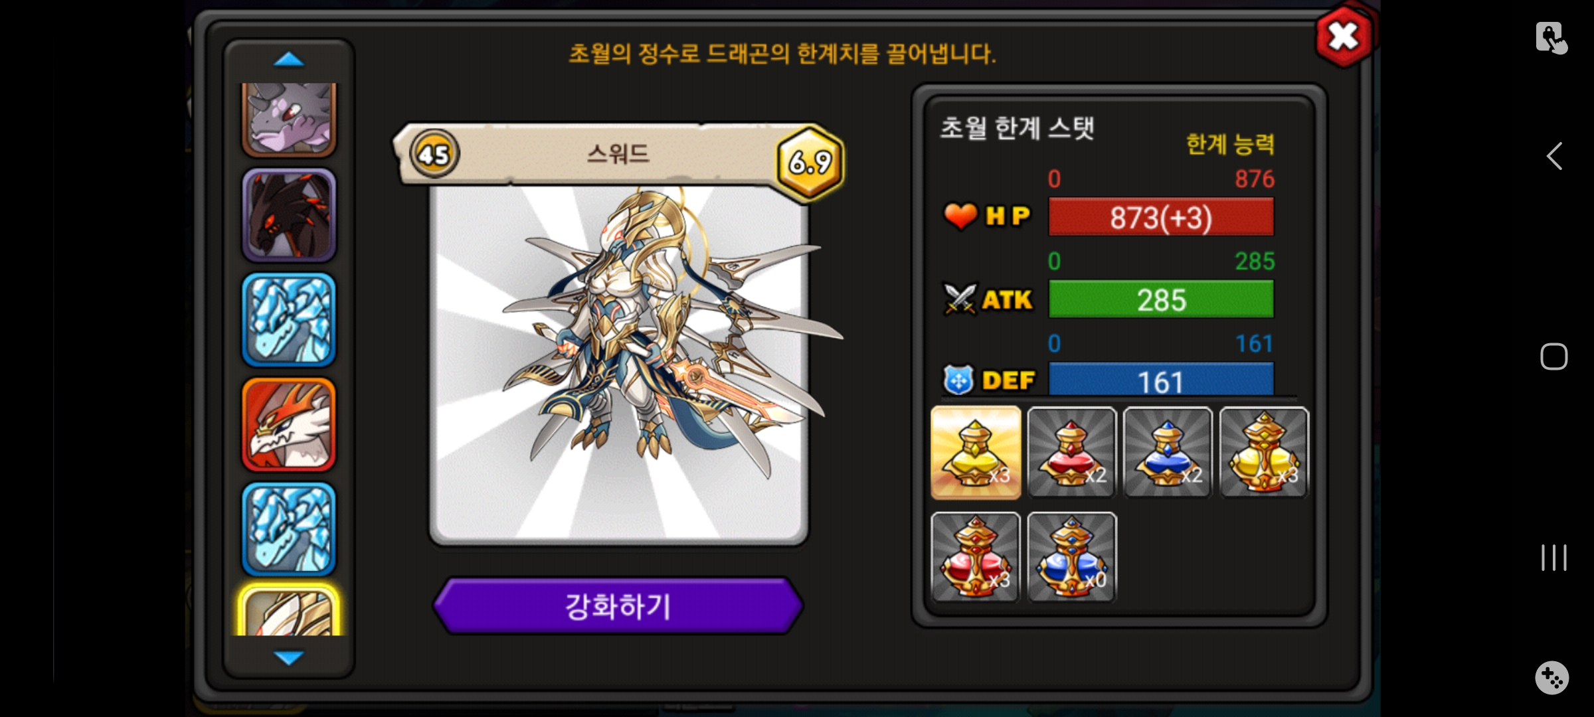Image resolution: width=1594 pixels, height=717 pixels.
Task: Choose the yellow-bordered selected dragon portrait
Action: [x=289, y=611]
